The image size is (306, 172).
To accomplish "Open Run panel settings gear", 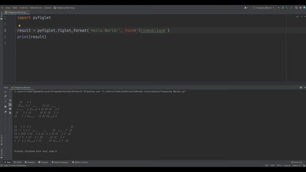I will point(301,87).
